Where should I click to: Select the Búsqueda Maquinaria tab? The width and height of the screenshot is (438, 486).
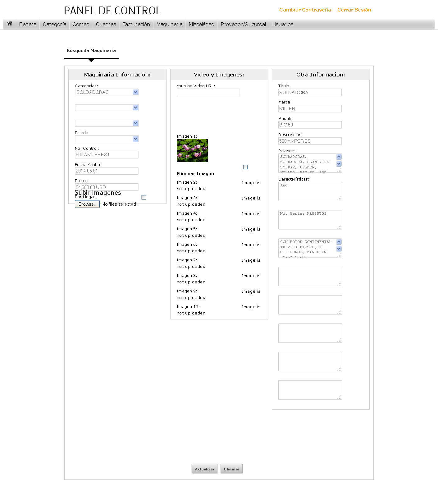[91, 51]
